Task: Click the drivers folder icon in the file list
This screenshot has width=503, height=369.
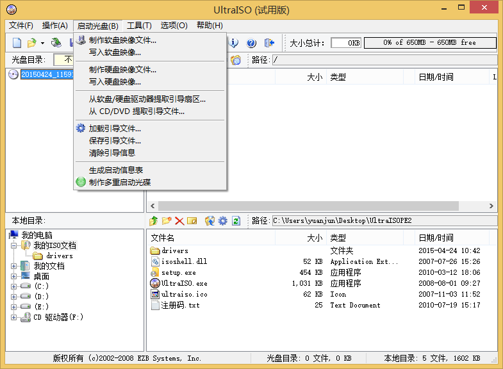Action: (155, 250)
